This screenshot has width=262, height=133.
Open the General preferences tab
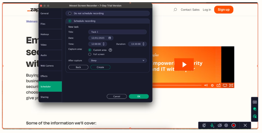(50, 13)
